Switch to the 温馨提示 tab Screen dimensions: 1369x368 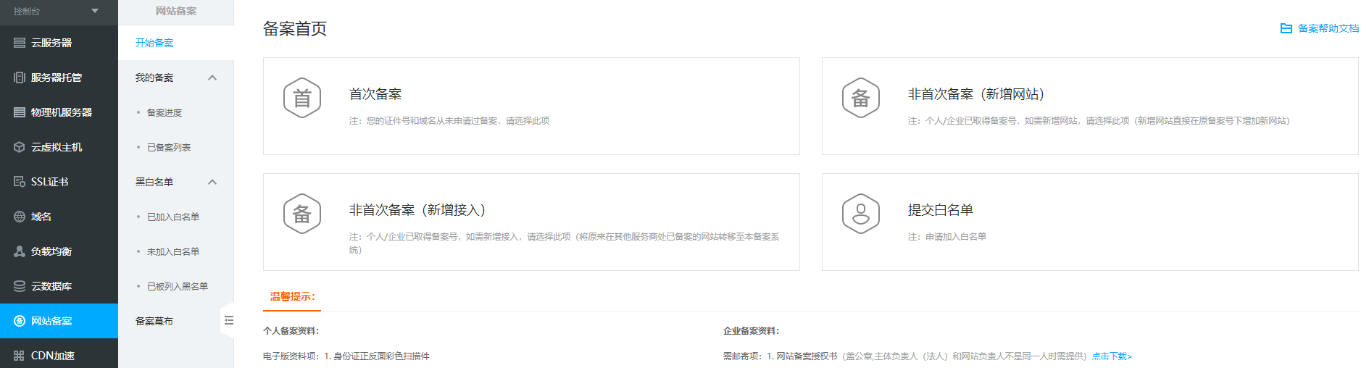click(x=292, y=296)
